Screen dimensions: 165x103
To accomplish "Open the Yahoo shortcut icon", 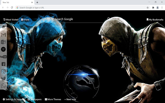I will coord(3,49).
